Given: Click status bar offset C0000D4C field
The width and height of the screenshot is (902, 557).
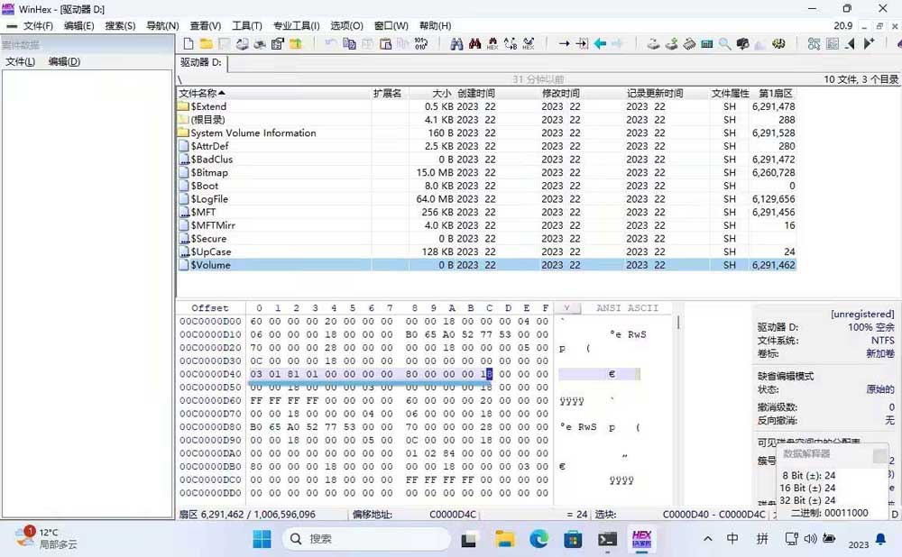Looking at the screenshot, I should click(453, 515).
